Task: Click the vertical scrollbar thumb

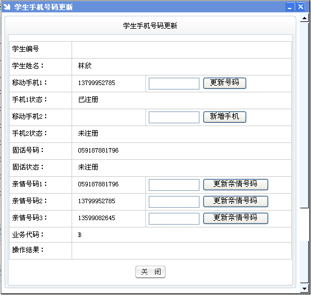Action: 304,115
